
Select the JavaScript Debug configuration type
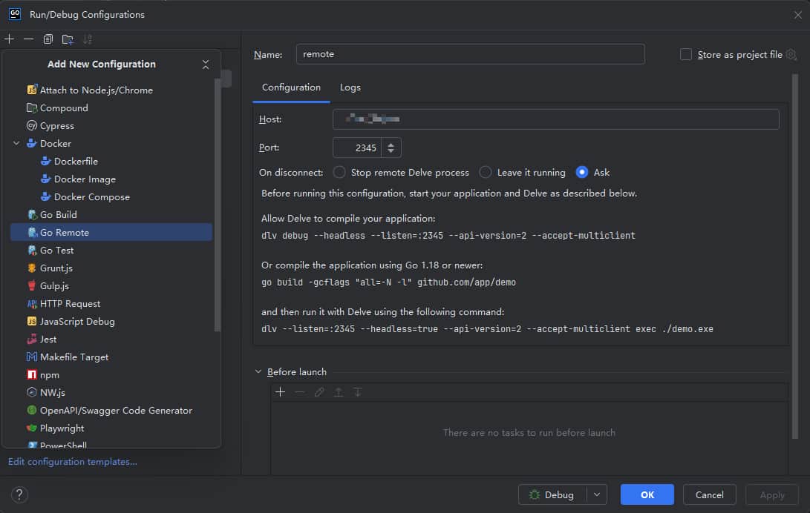point(111,321)
